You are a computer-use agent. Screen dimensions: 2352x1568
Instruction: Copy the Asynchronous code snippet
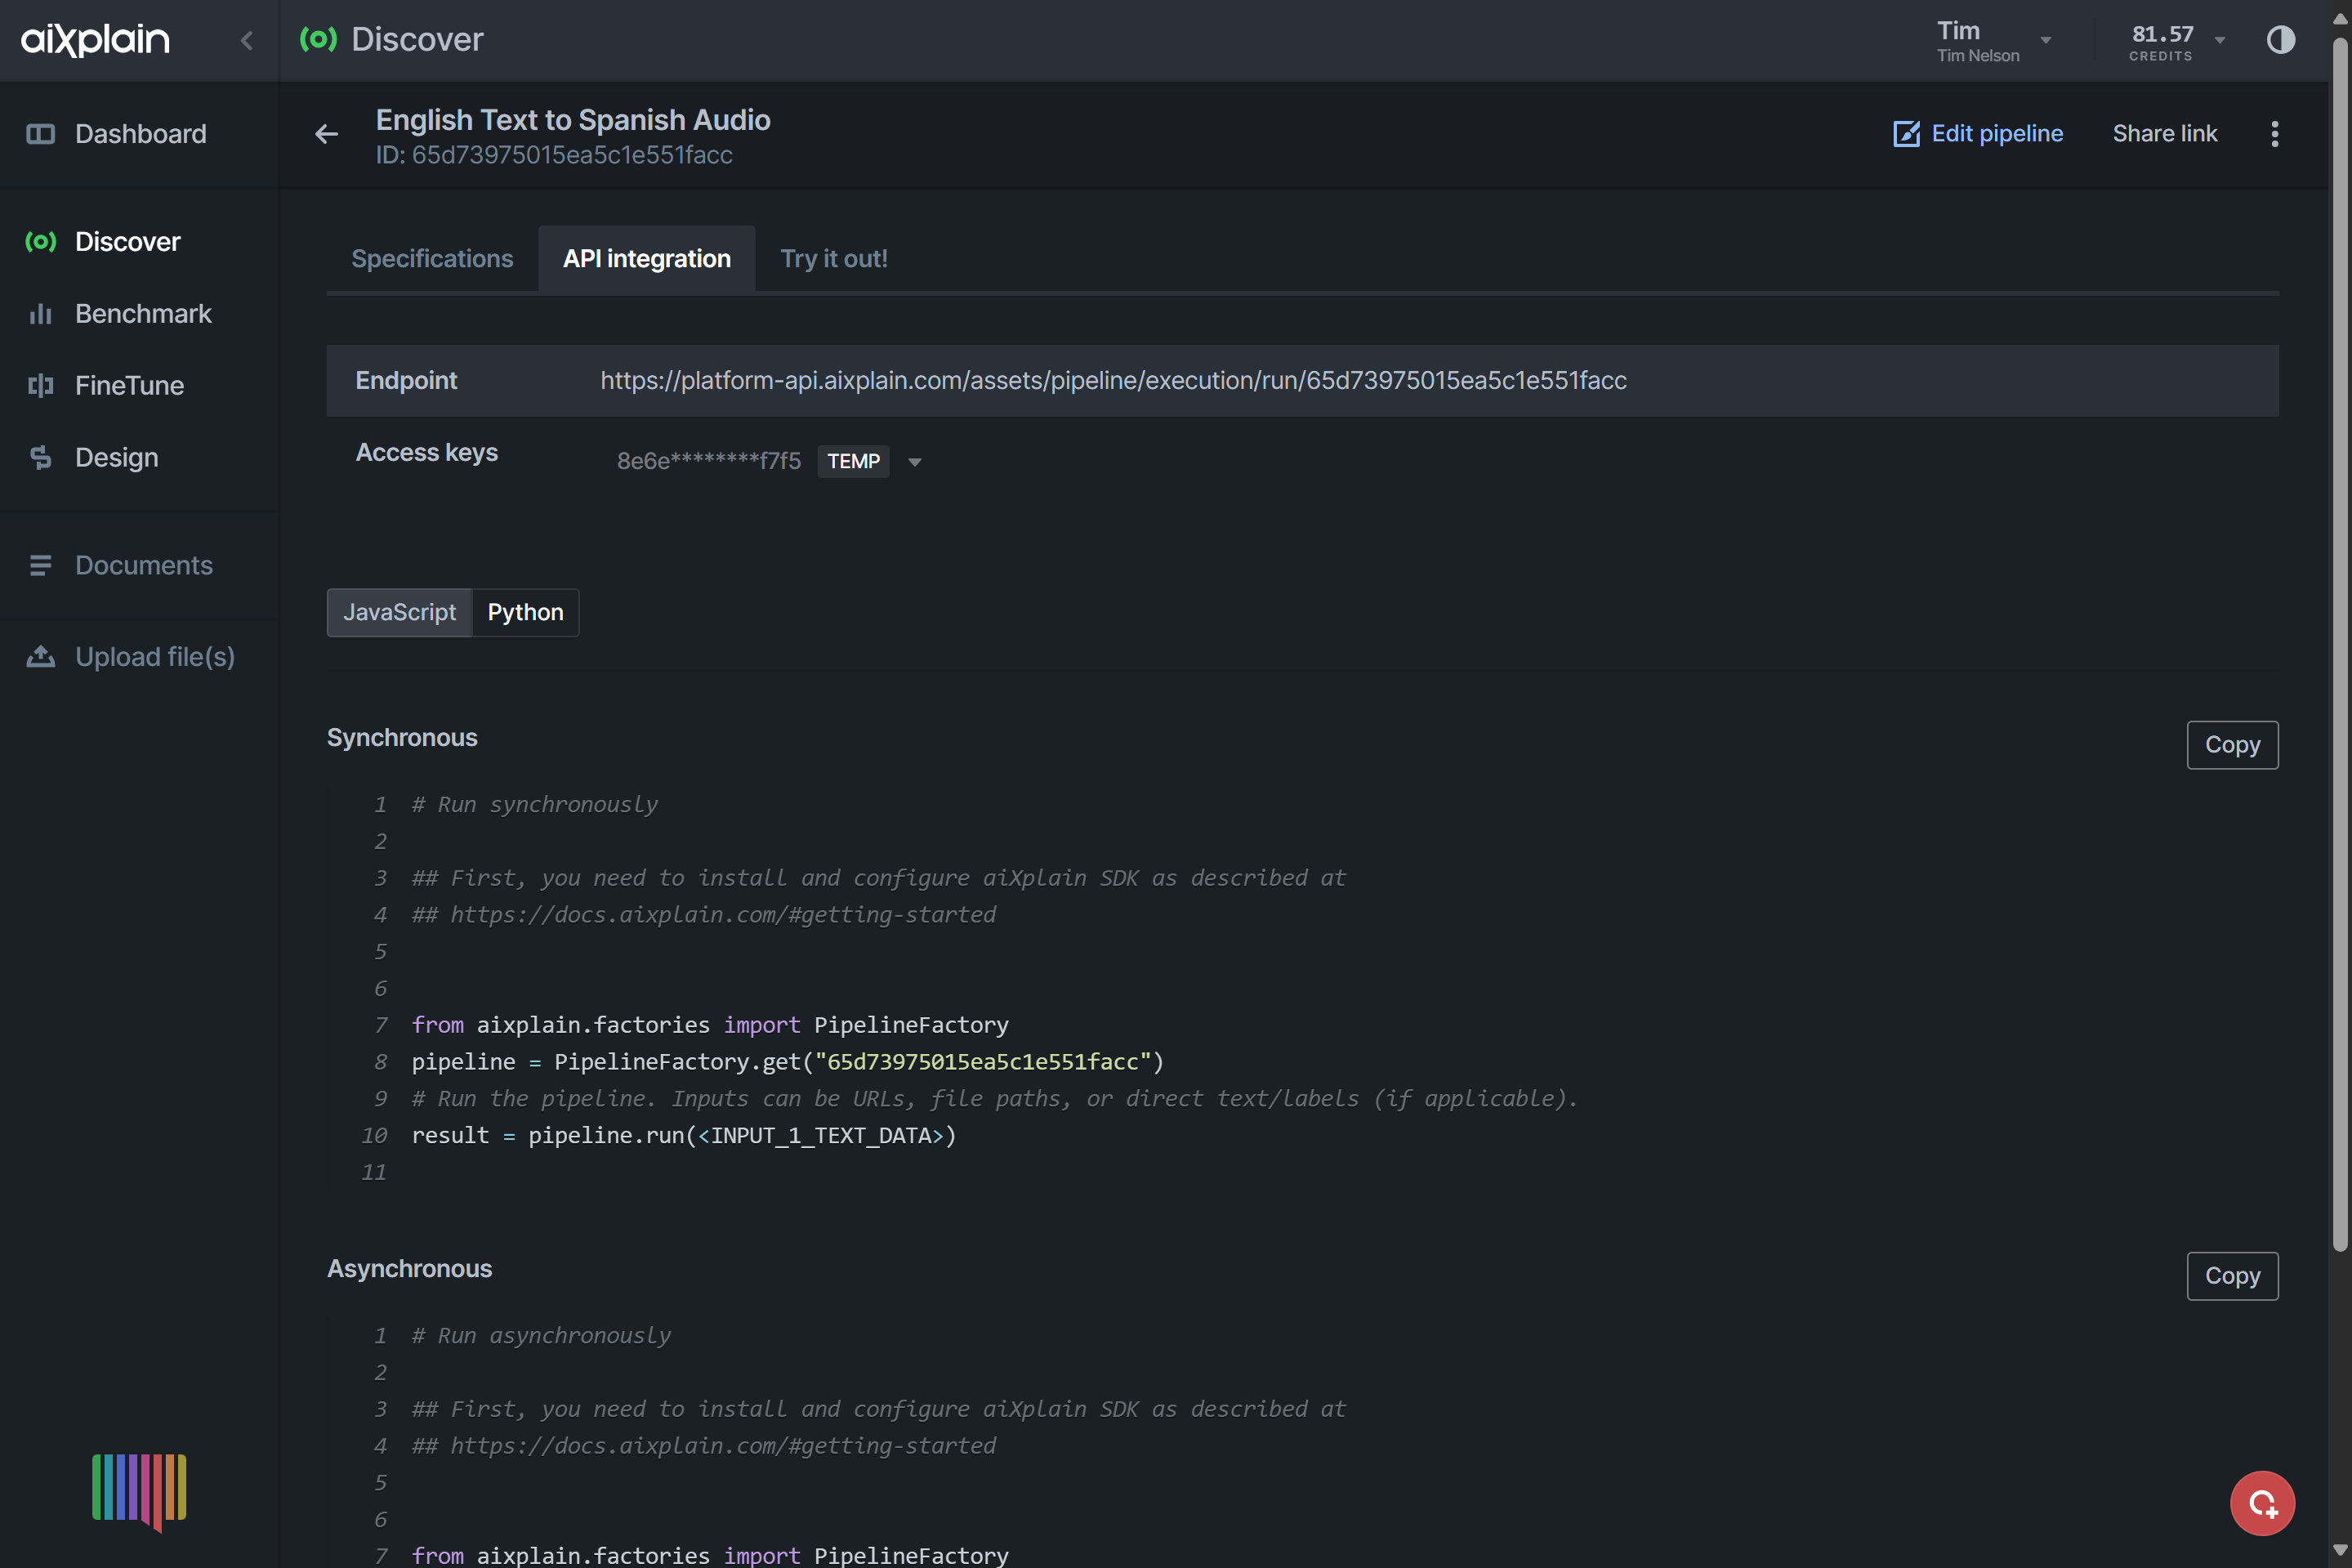[x=2232, y=1276]
